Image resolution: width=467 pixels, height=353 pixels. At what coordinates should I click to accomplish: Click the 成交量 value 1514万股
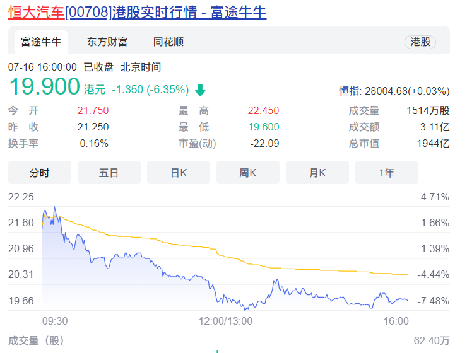pos(428,111)
